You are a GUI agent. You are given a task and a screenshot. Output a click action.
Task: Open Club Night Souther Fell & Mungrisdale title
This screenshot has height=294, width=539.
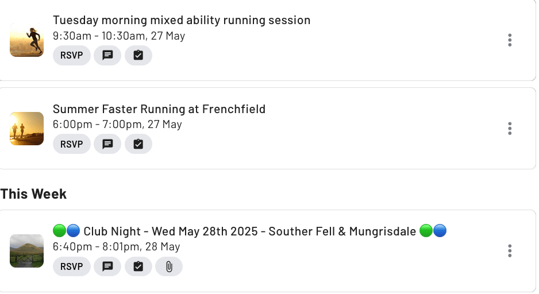coord(249,231)
